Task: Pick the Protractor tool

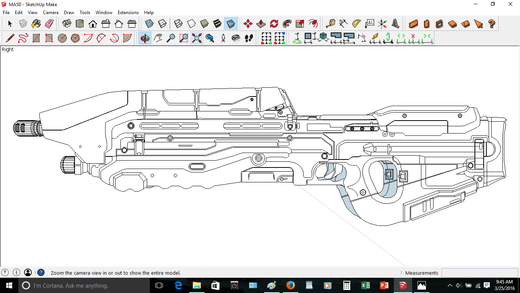Action: [356, 24]
